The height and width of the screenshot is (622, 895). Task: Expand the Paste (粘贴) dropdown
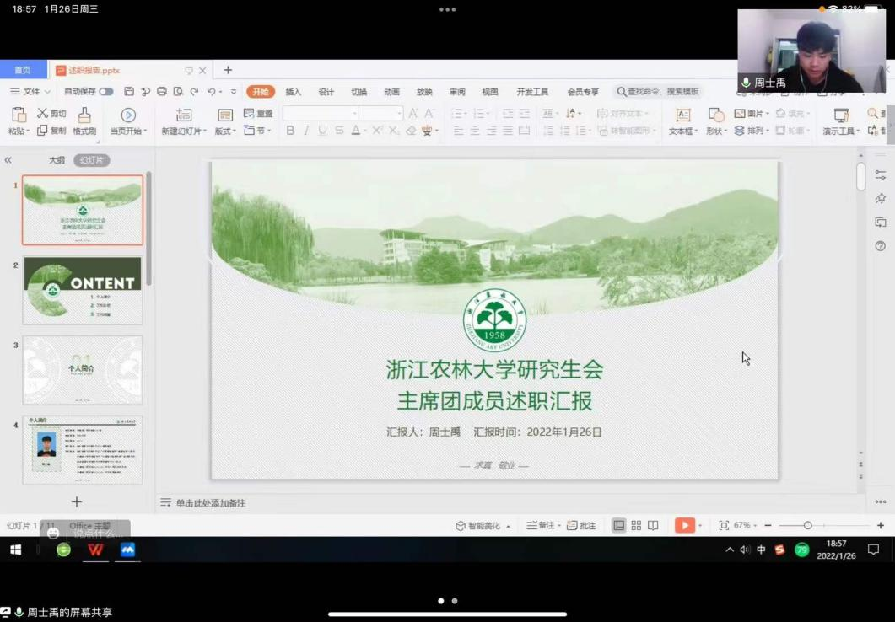19,131
